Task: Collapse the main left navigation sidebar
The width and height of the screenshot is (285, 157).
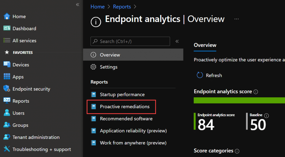Action: (78, 5)
